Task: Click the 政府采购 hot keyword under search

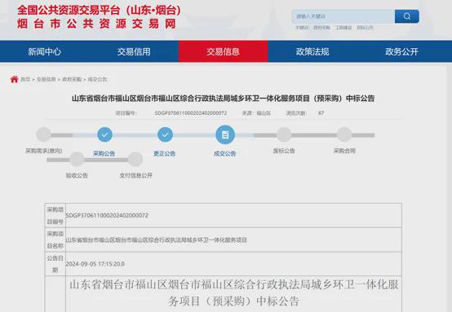Action: 321,28
